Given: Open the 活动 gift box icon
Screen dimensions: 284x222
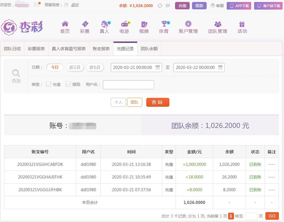Looking at the screenshot, I should [242, 24].
